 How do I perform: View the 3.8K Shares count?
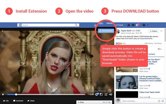149,43
